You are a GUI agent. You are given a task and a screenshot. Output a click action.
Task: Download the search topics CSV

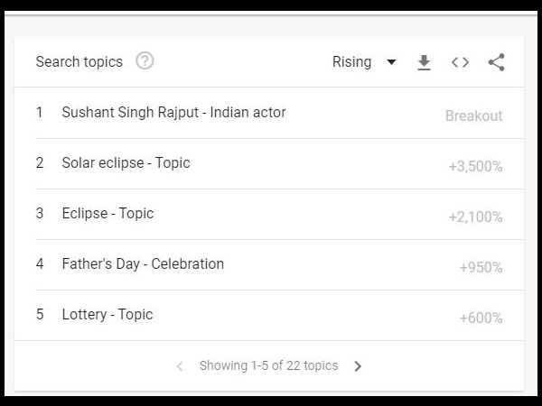click(x=424, y=62)
